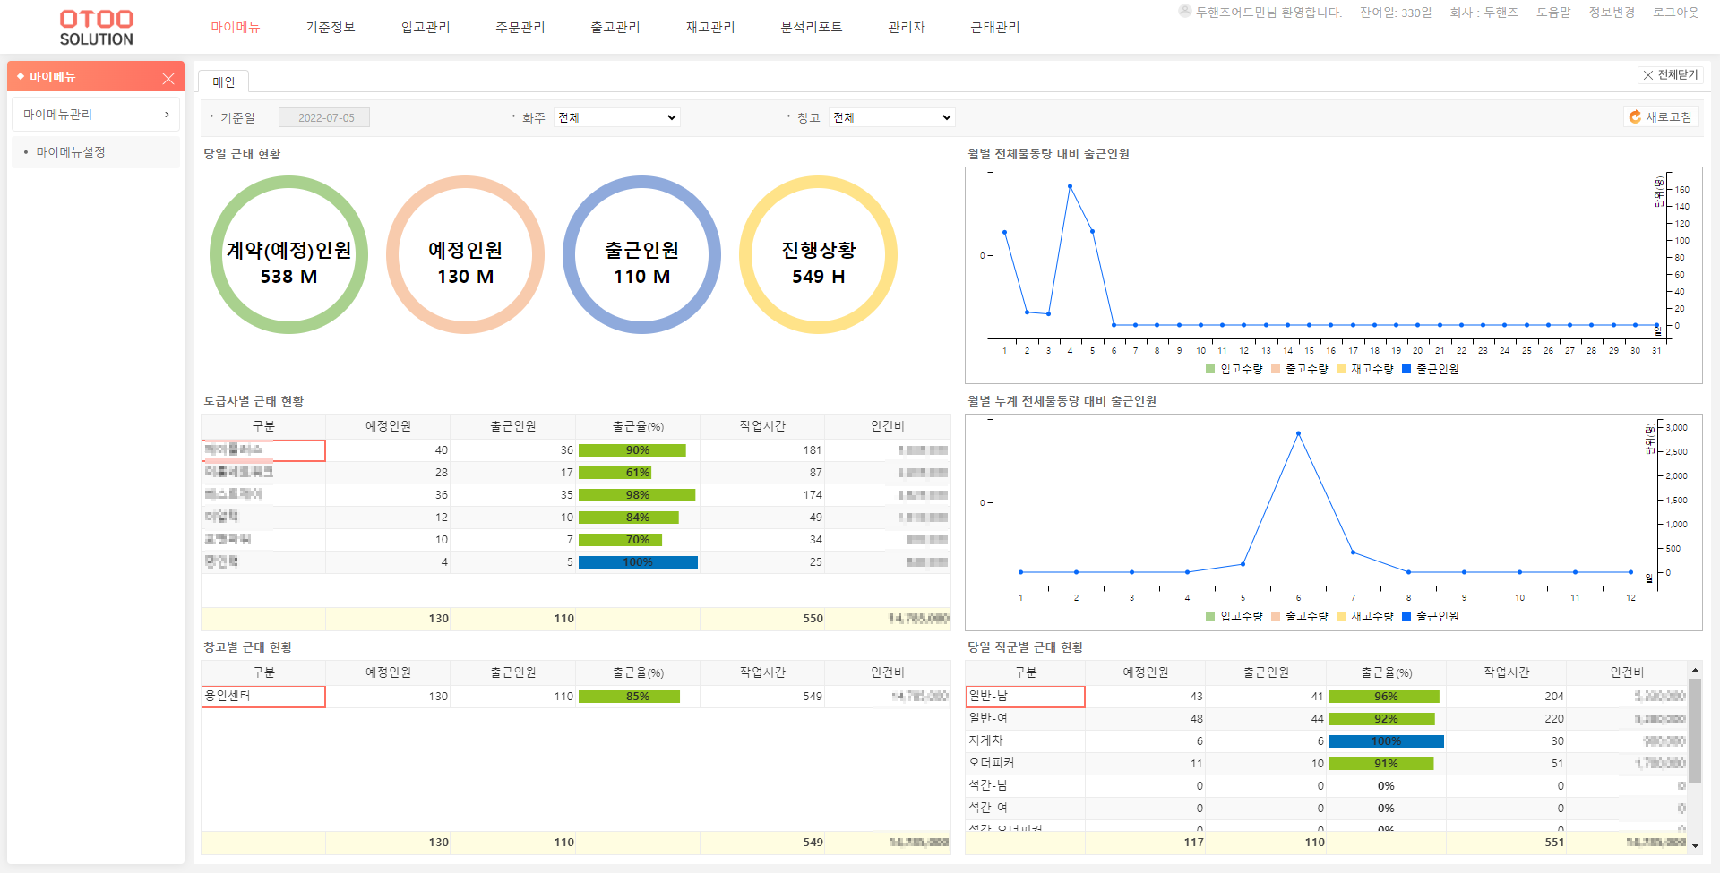Click the 계약(예정)인원 green circle
This screenshot has height=873, width=1720.
[288, 255]
